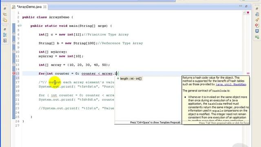Click the 'int[] myArray;' line
Viewport: 261px width, 147px height.
pos(53,52)
